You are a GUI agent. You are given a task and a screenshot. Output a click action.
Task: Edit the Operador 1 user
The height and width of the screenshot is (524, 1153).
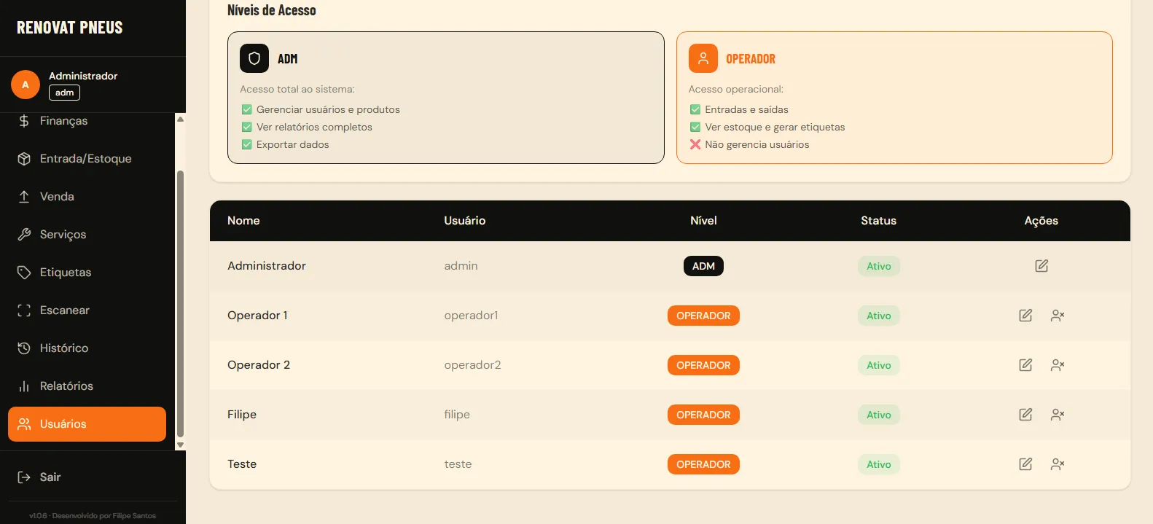1025,316
